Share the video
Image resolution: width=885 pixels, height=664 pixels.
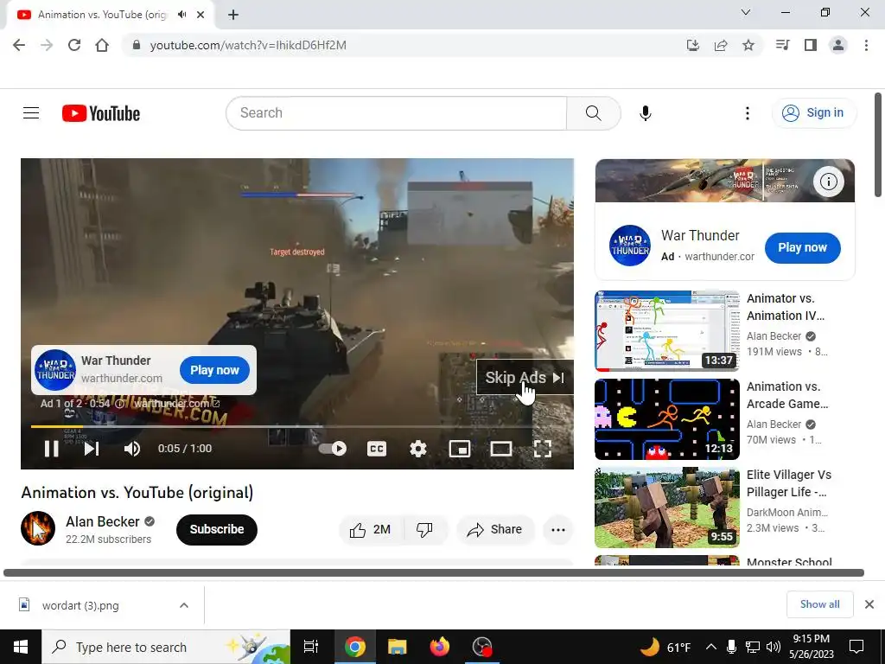point(495,530)
